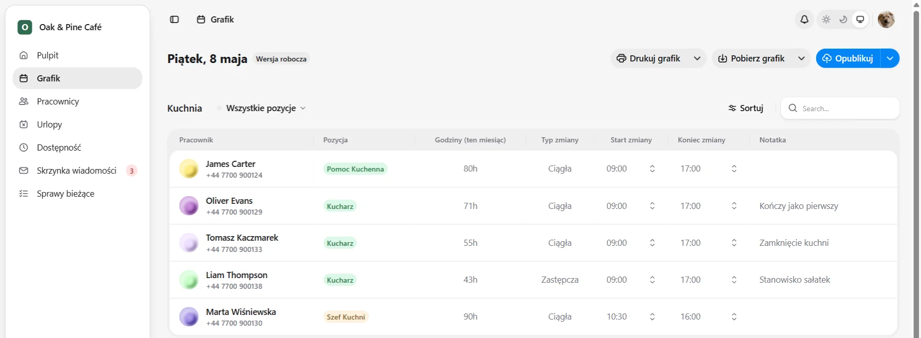Image resolution: width=921 pixels, height=338 pixels.
Task: Click James Carter 80h hours
Action: click(470, 168)
